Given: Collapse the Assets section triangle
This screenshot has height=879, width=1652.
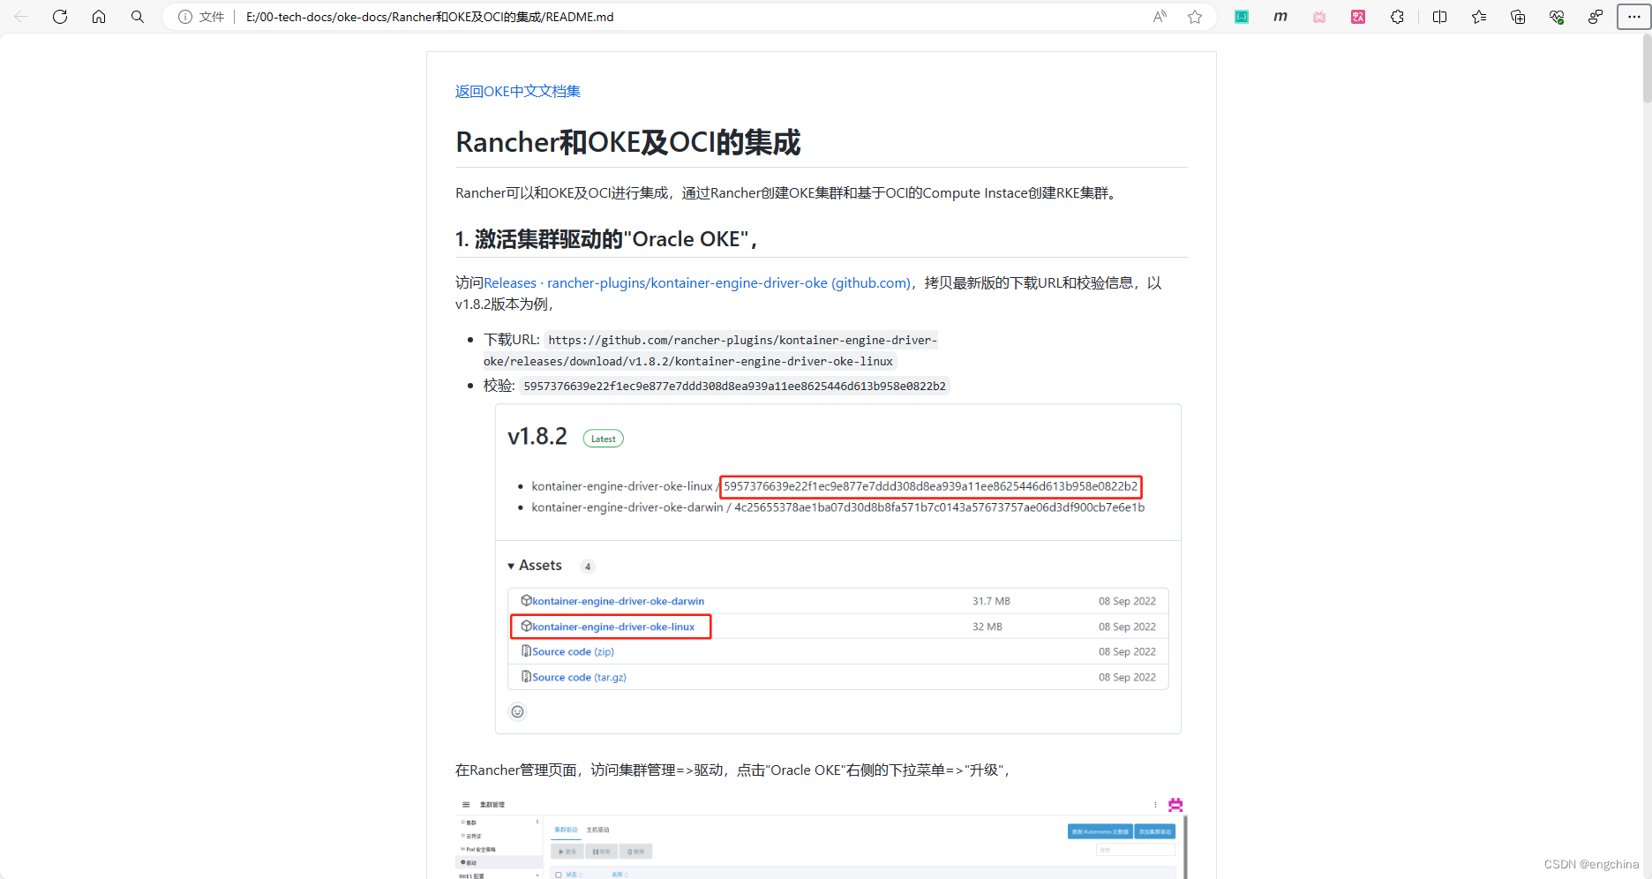Looking at the screenshot, I should point(511,566).
